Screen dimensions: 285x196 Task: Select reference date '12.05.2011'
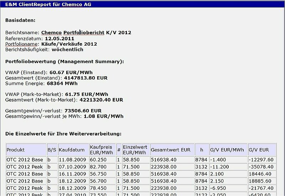pyautogui.click(x=59, y=38)
